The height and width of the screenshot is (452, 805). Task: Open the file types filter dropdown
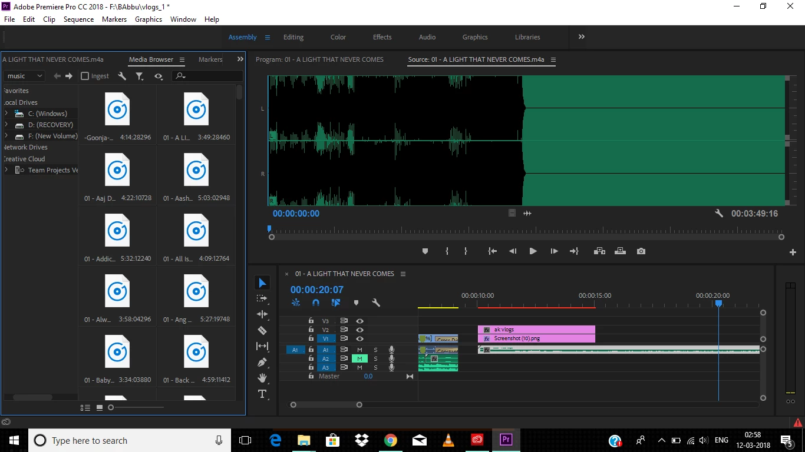(x=140, y=76)
